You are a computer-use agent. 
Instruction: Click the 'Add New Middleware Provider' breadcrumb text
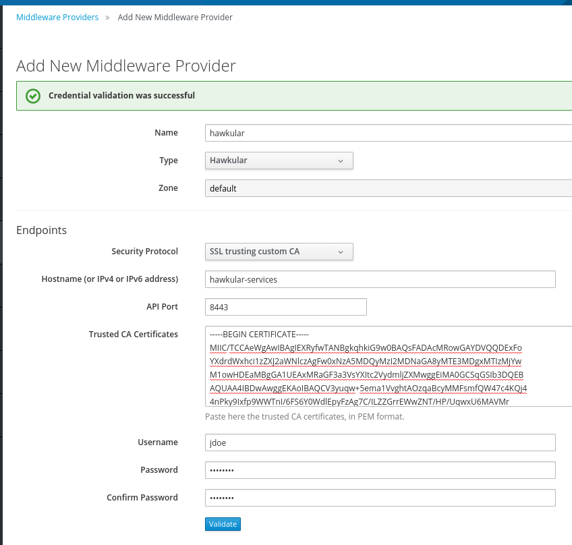click(x=175, y=17)
